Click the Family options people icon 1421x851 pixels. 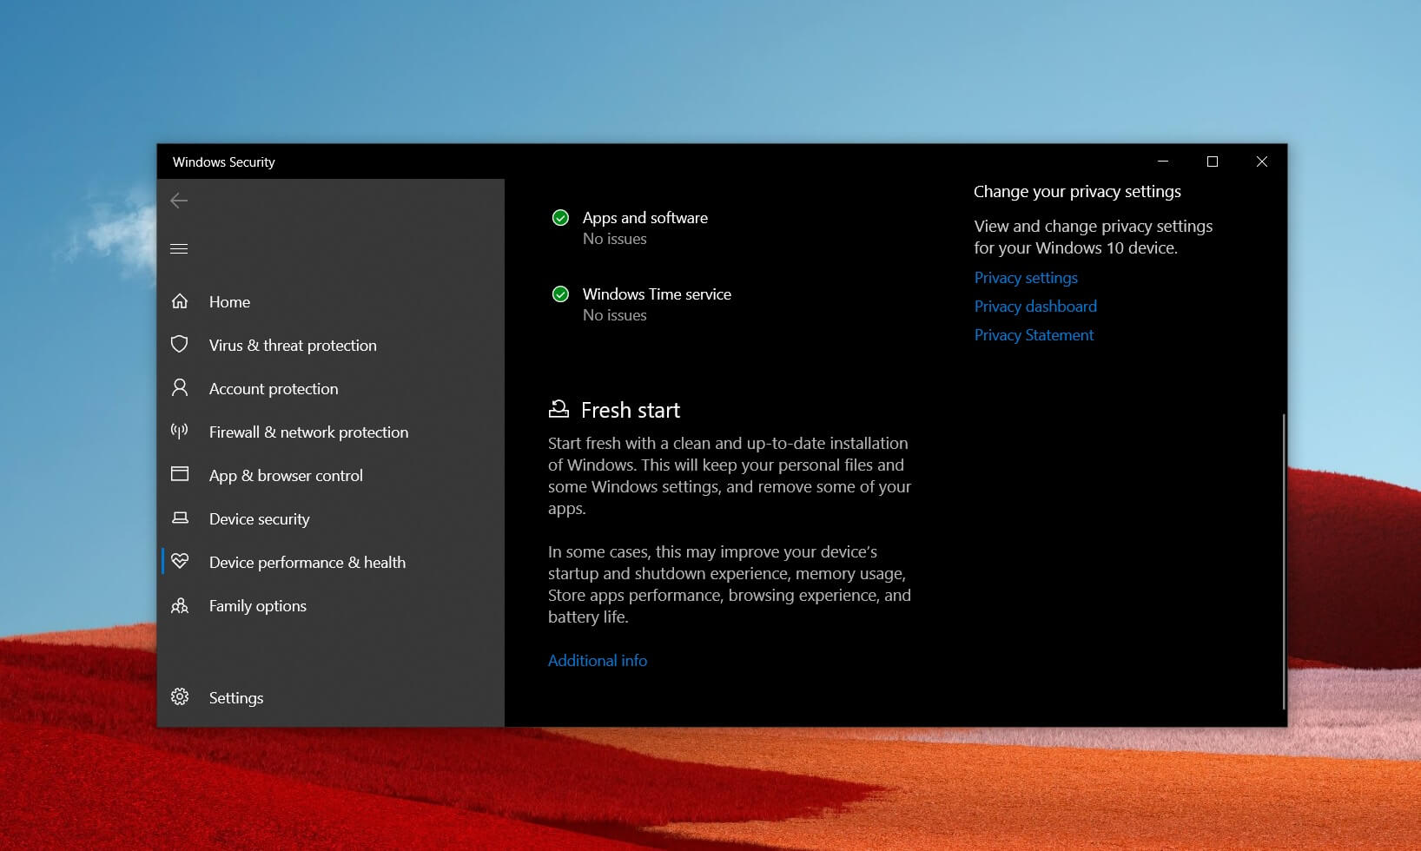180,605
